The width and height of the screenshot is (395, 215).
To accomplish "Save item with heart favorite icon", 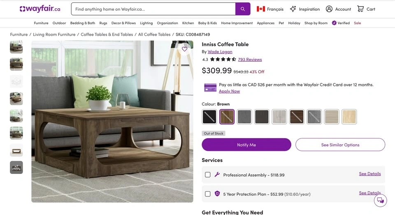I will (x=184, y=49).
